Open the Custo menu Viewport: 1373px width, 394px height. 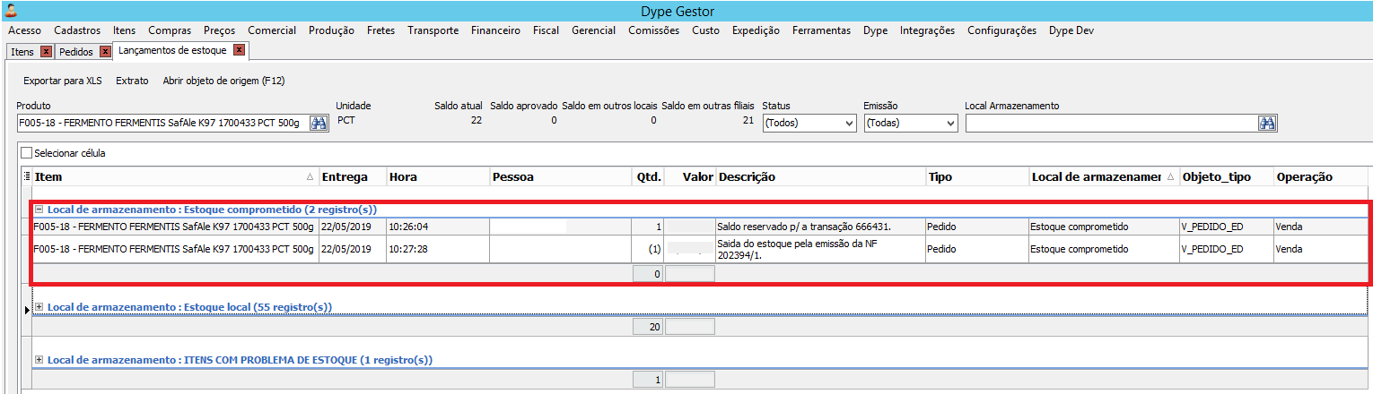point(705,30)
